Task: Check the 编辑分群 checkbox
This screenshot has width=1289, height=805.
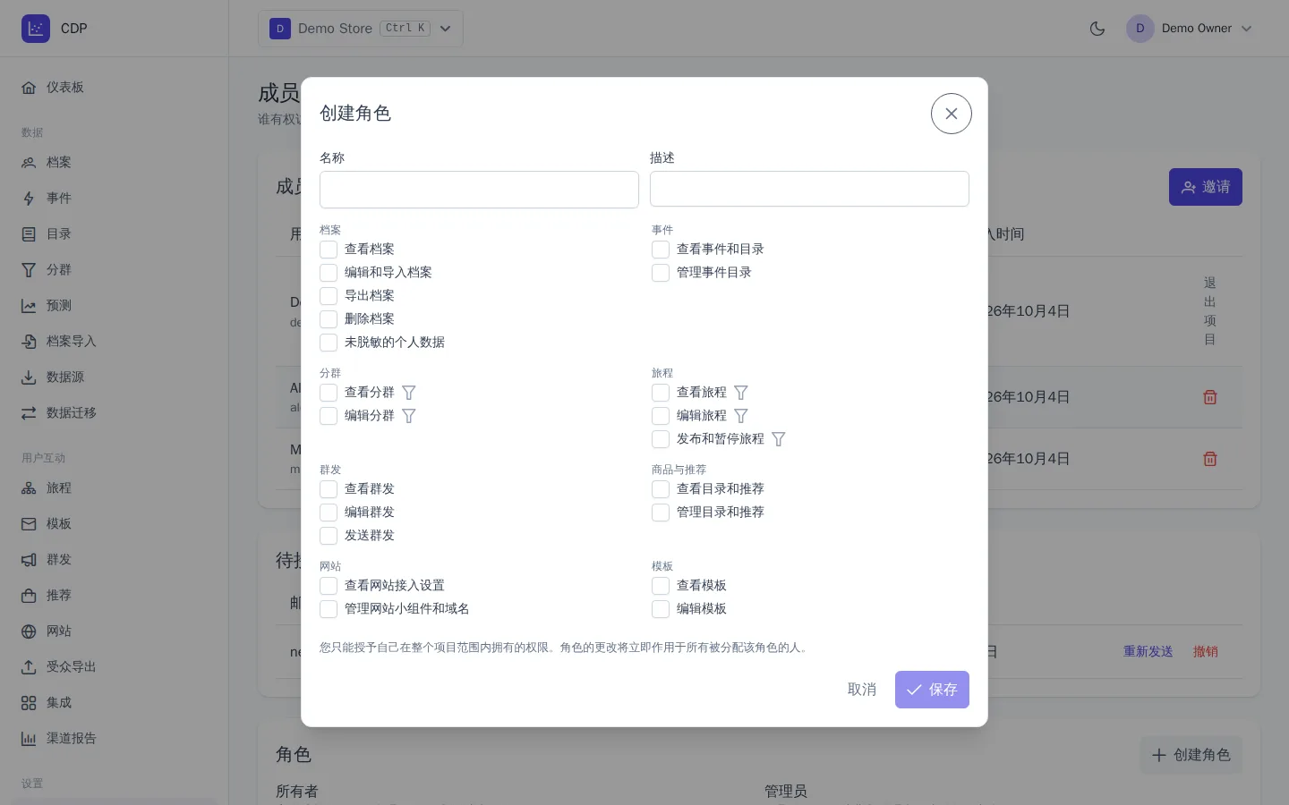Action: 329,416
